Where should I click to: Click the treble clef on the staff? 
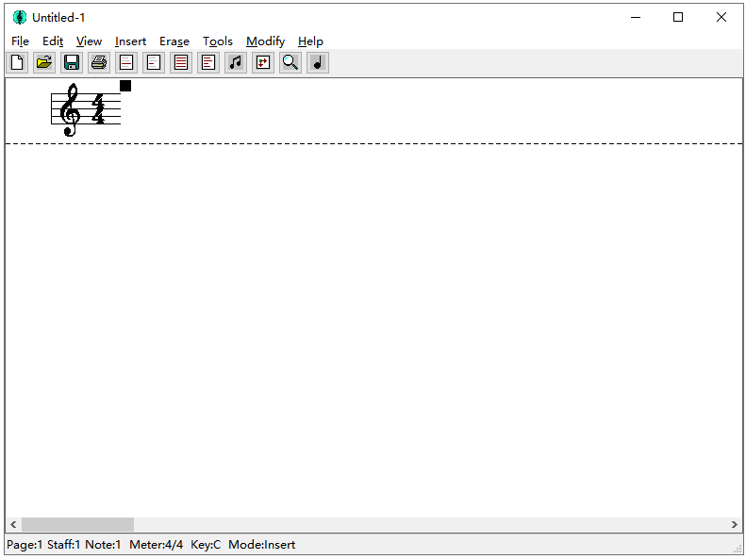(70, 109)
